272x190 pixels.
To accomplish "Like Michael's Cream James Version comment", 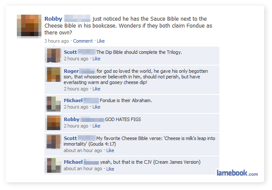I will click(110, 169).
